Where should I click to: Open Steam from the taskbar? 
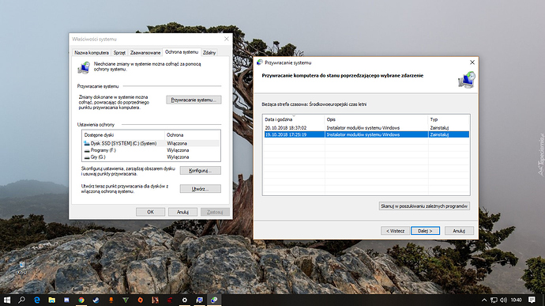click(96, 300)
